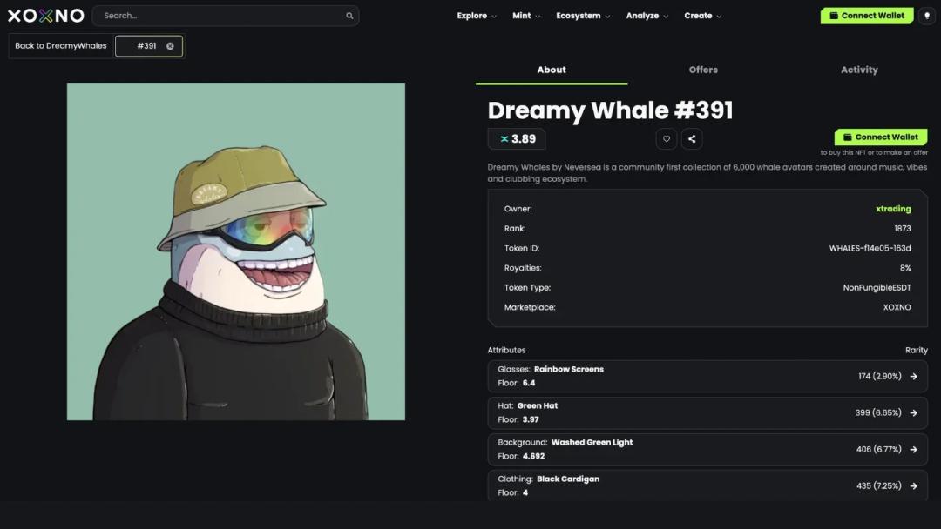Click the Rank value 1873
The height and width of the screenshot is (529, 941).
click(x=902, y=228)
